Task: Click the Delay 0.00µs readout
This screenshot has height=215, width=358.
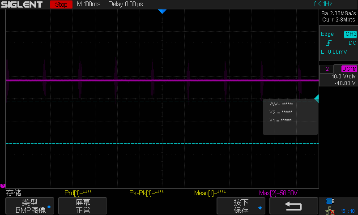Action: [126, 4]
